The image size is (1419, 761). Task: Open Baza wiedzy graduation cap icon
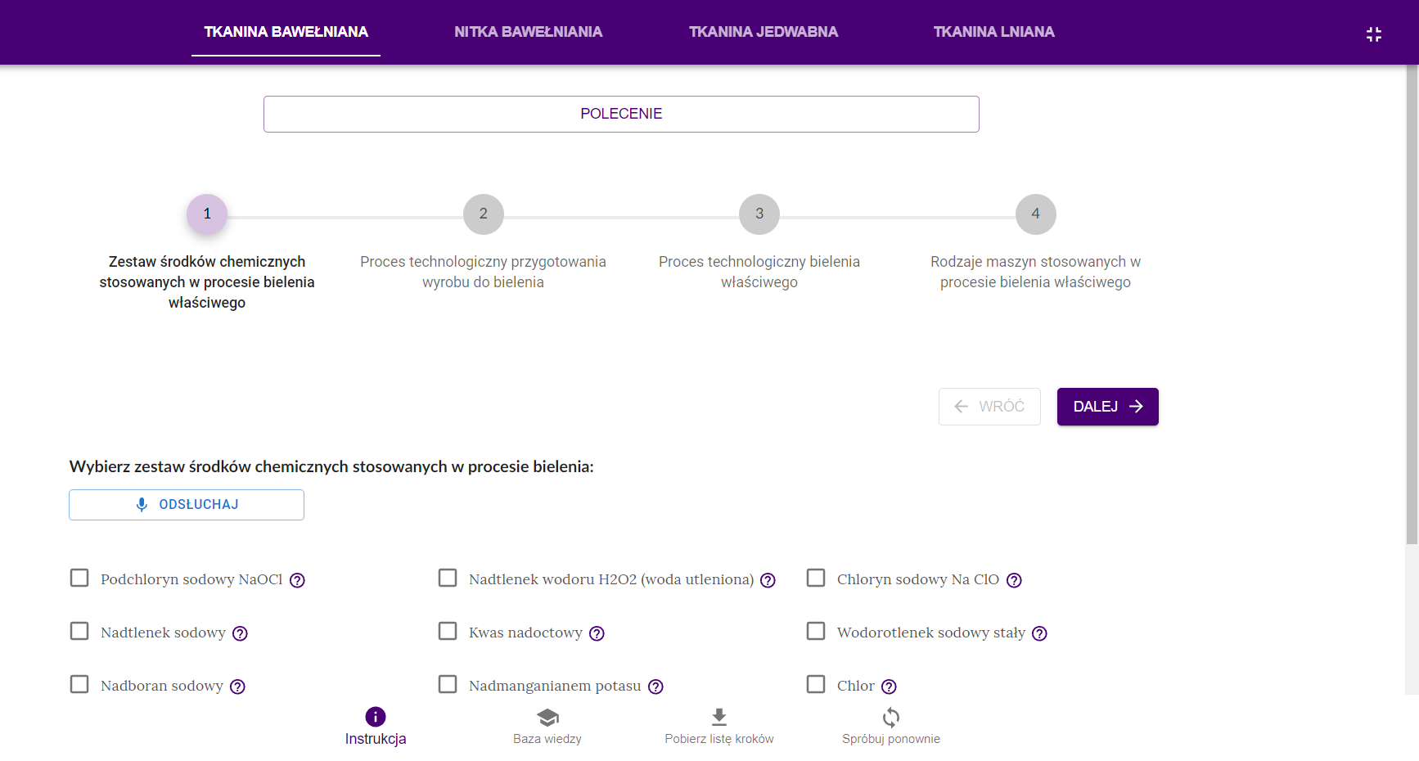(547, 718)
